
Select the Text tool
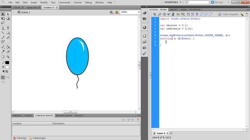point(8,28)
